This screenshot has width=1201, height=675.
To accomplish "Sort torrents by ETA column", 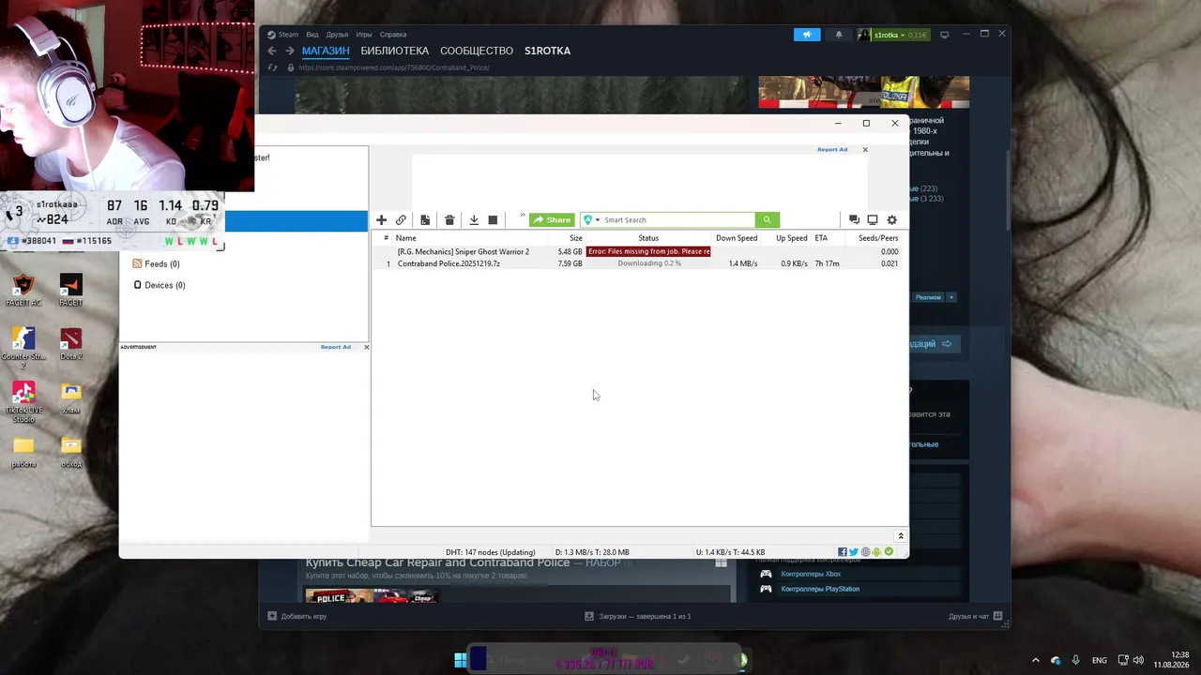I will [821, 238].
